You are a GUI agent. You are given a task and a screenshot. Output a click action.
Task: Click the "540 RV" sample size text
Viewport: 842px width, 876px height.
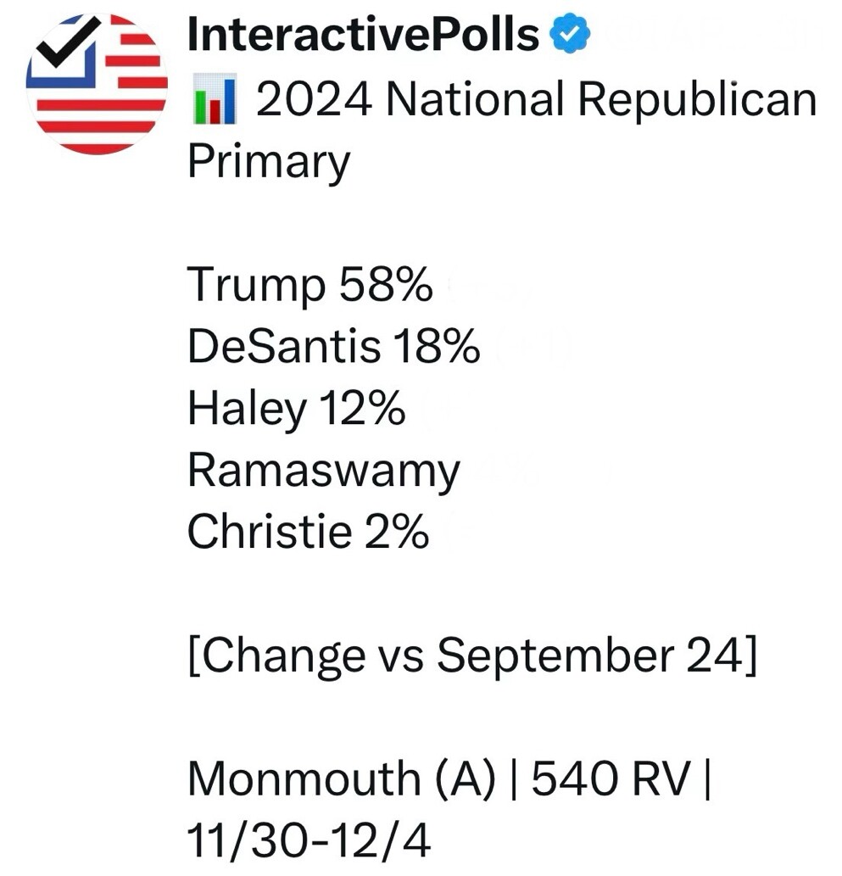pyautogui.click(x=611, y=778)
